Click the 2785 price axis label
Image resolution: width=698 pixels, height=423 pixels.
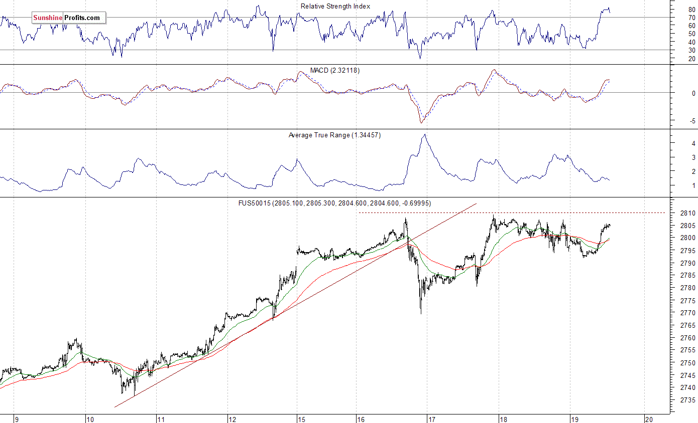[688, 276]
